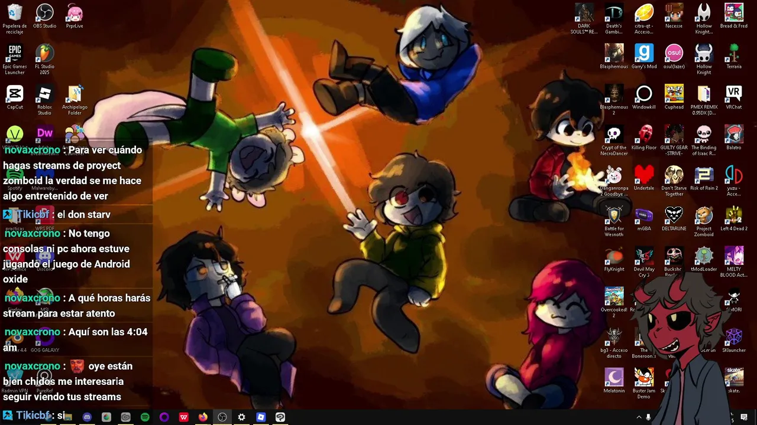This screenshot has width=757, height=425.
Task: Select the Cuphead desktop shortcut
Action: click(x=674, y=97)
